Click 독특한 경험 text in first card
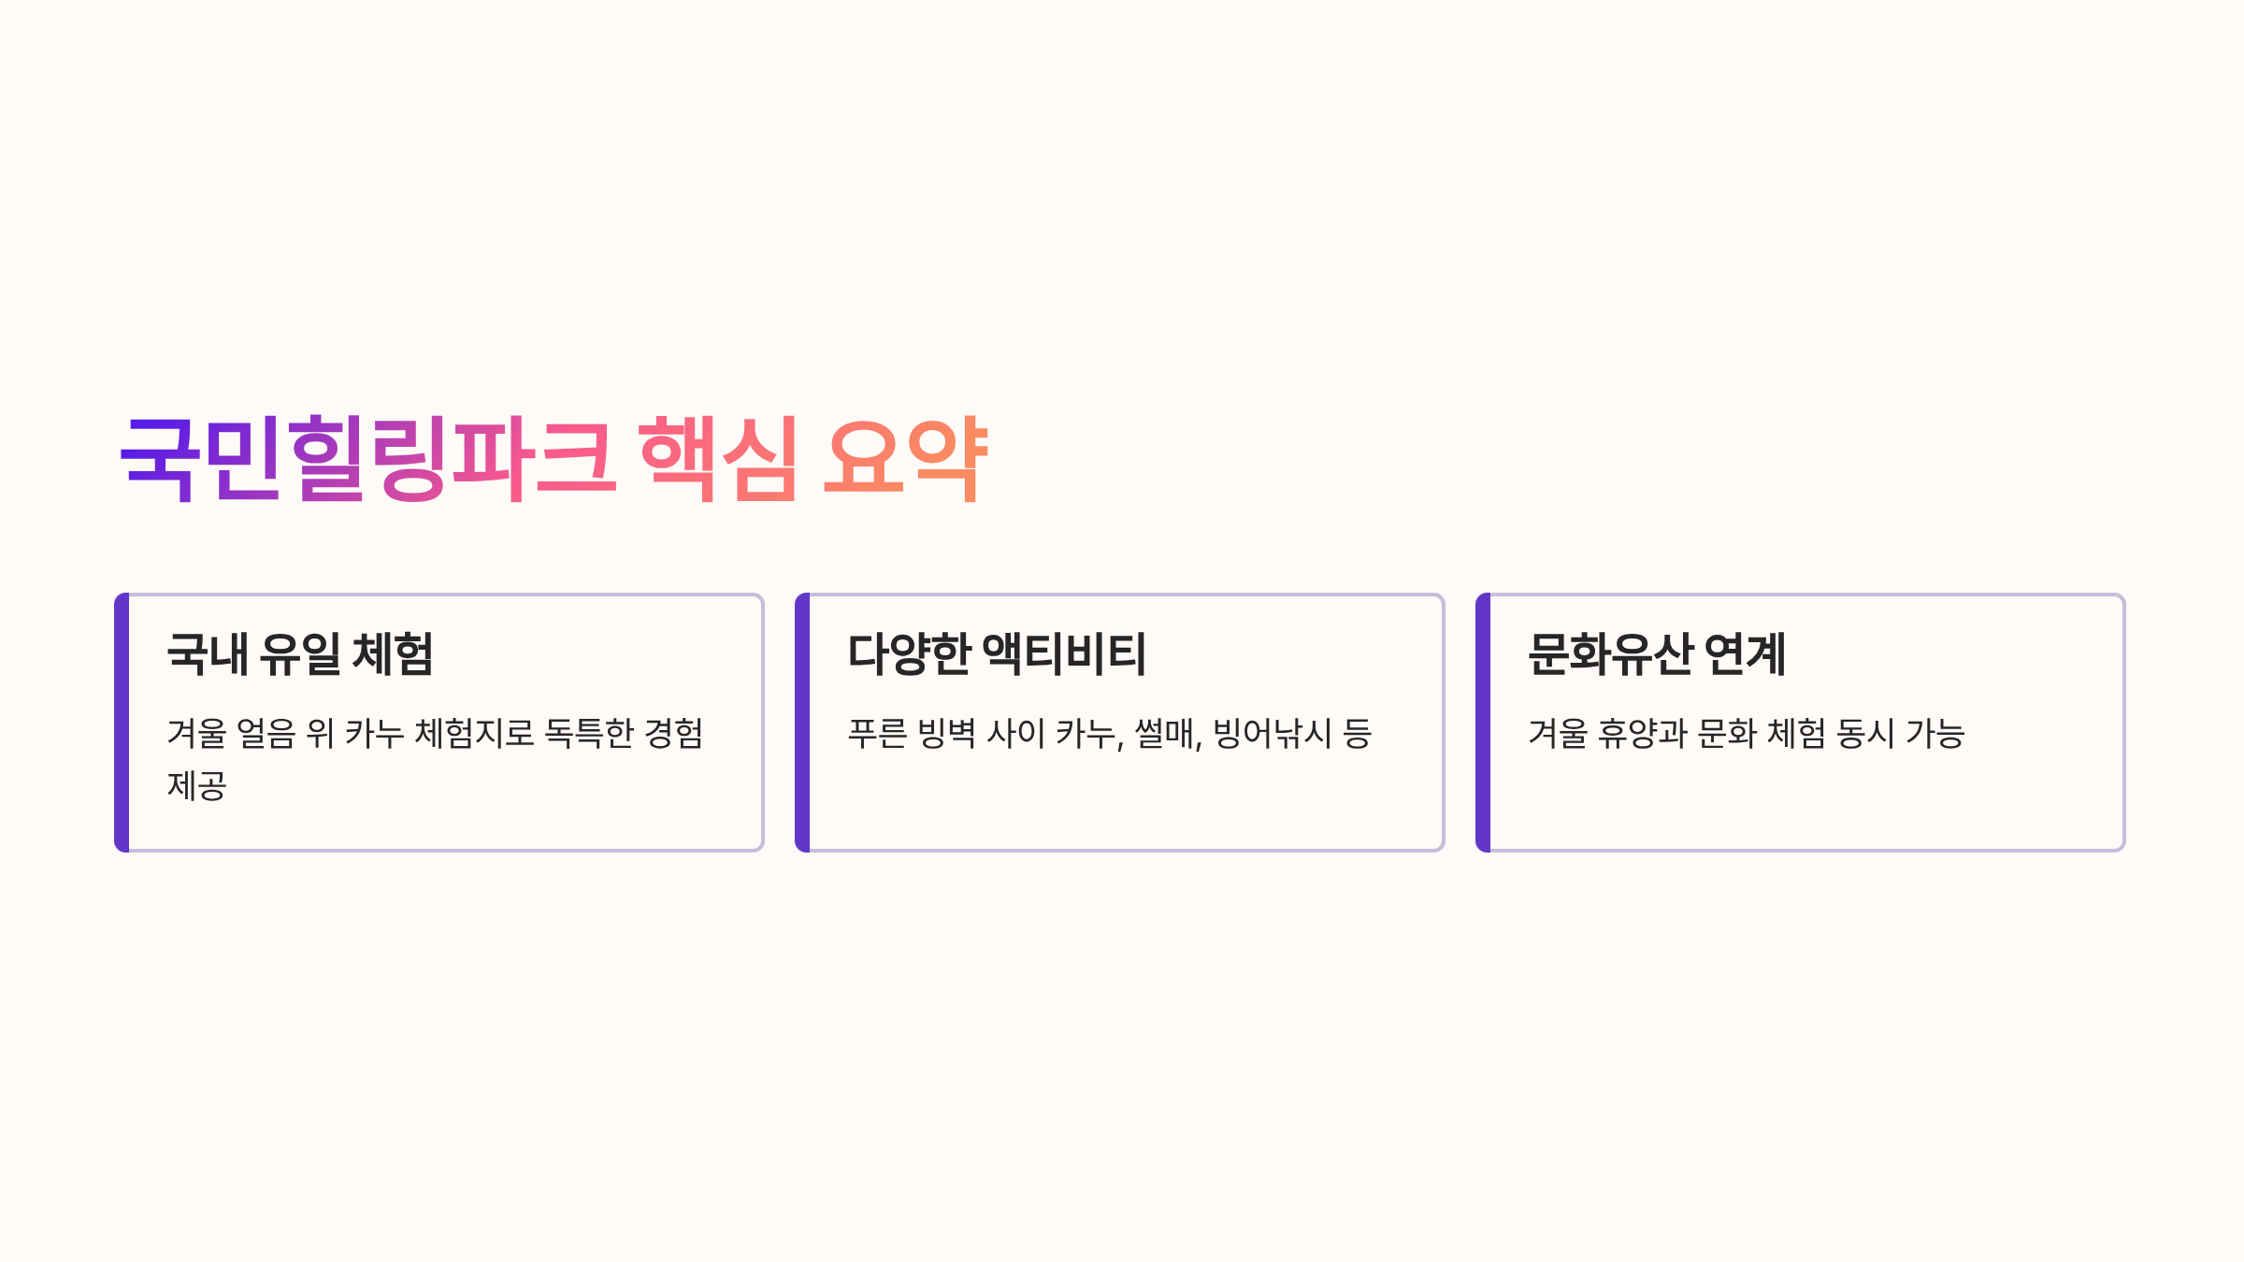This screenshot has width=2244, height=1262. pyautogui.click(x=625, y=733)
